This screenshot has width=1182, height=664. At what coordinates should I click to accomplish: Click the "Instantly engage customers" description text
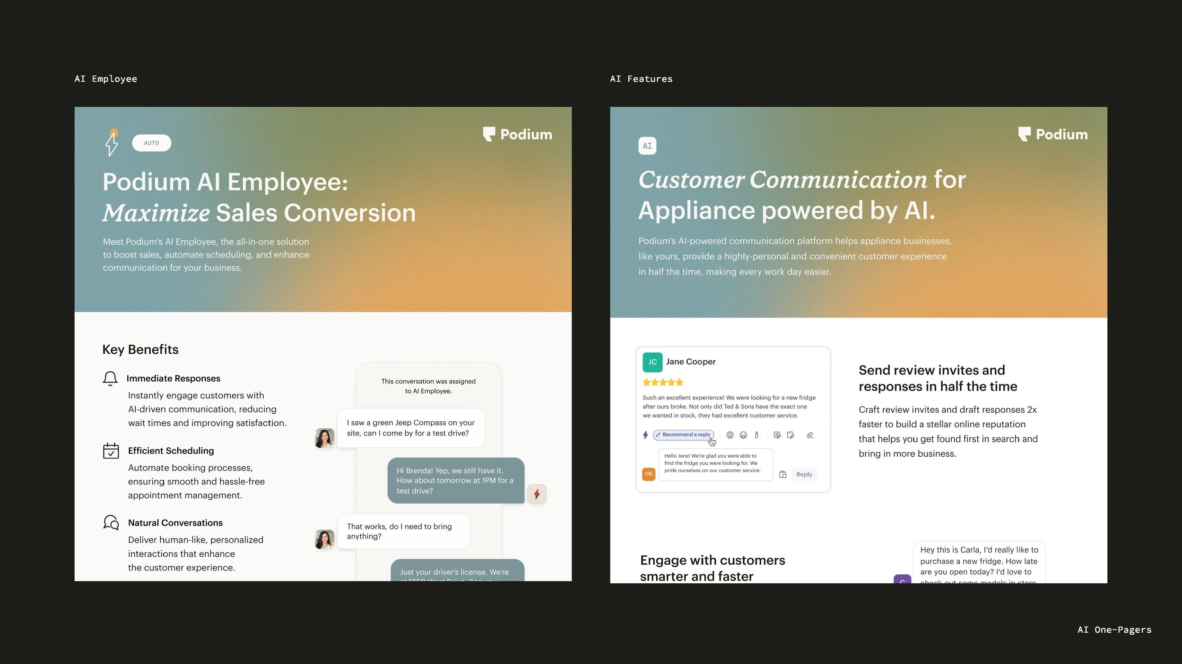pos(208,409)
